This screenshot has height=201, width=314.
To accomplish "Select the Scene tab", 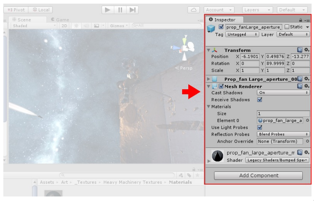I will [x=21, y=20].
